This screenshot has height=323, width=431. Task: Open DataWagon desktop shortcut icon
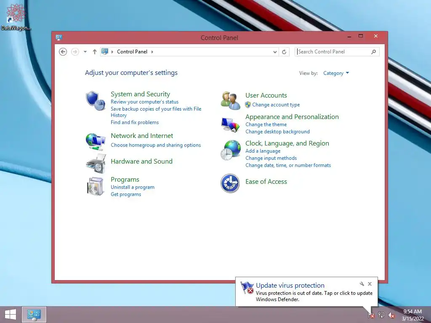(16, 16)
